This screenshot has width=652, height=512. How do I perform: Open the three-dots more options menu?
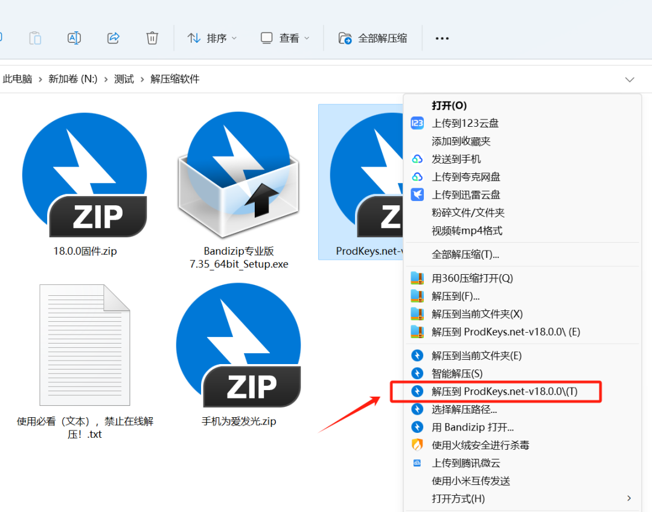pyautogui.click(x=442, y=38)
